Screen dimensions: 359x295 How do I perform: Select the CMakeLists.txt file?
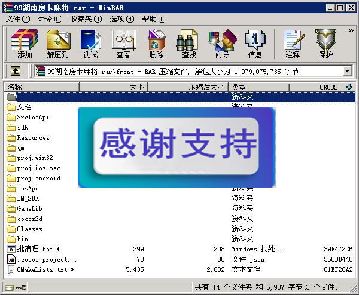41,269
